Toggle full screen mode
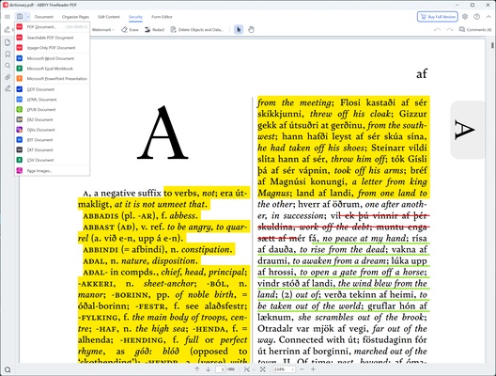496x376 pixels. point(262,369)
